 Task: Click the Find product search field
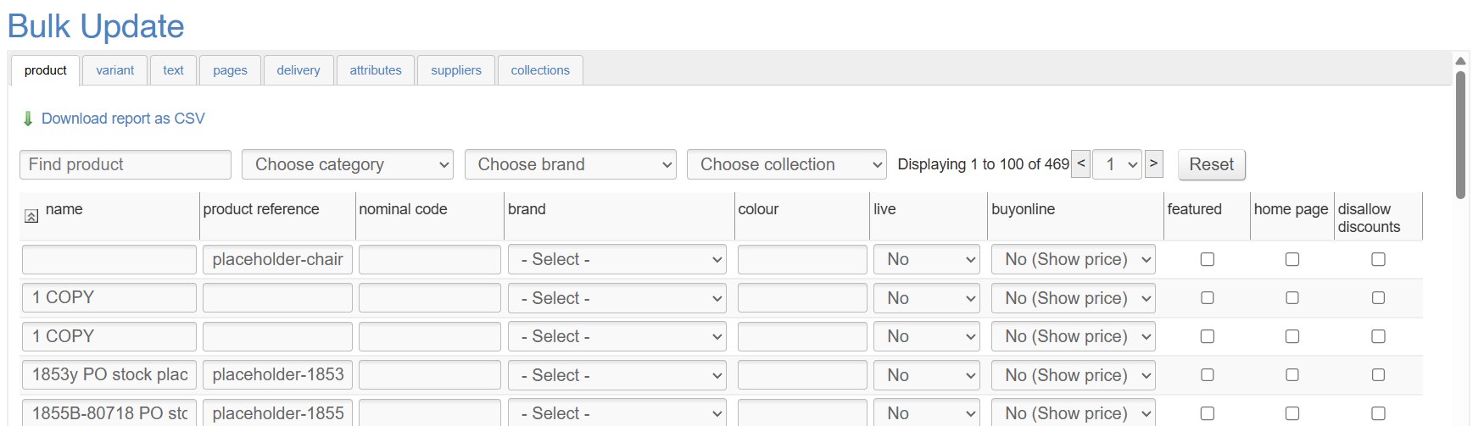point(126,164)
